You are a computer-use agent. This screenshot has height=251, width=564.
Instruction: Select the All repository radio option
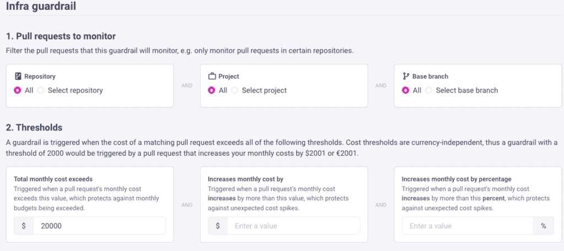point(18,90)
